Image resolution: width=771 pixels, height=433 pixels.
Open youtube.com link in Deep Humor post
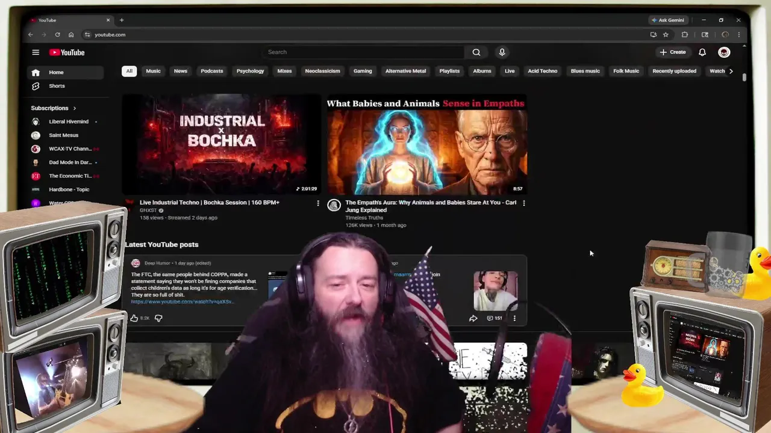[x=182, y=301]
